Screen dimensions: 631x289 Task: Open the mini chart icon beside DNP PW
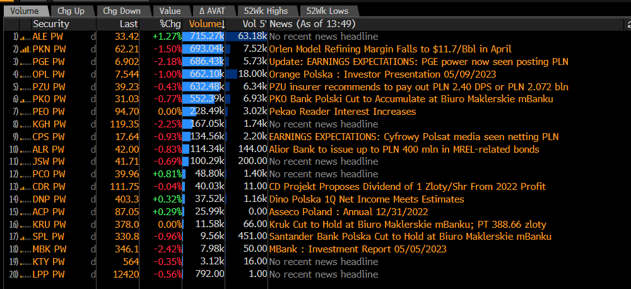[25, 199]
